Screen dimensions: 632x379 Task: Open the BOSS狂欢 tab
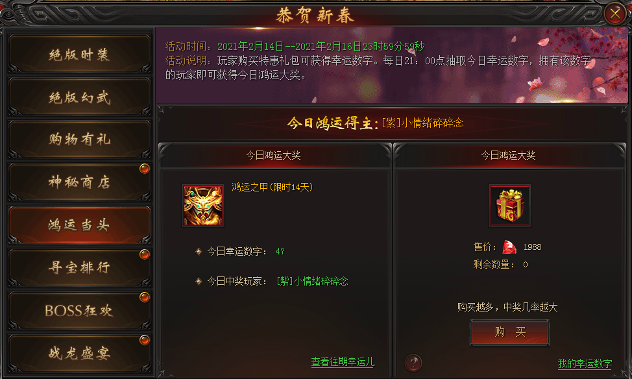click(79, 310)
